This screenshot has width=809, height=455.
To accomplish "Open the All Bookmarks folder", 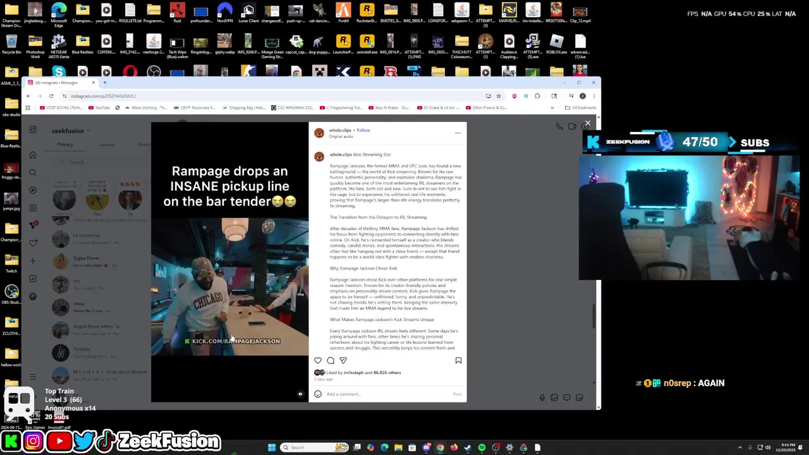I will point(581,108).
